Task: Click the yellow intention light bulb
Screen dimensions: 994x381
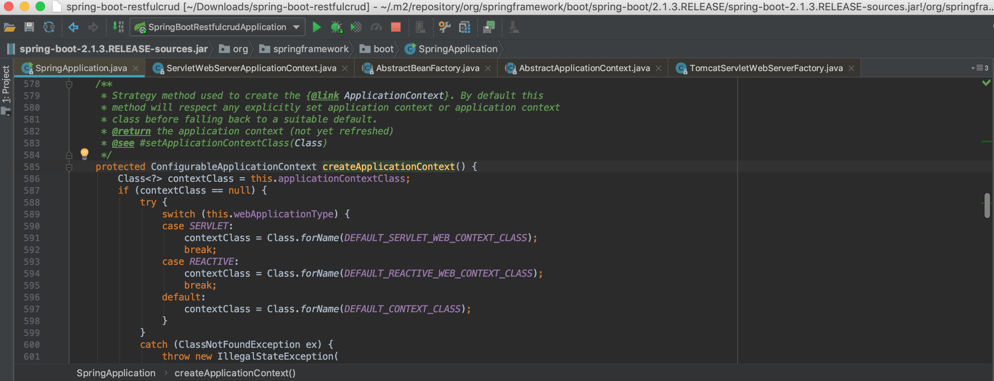Action: click(x=85, y=154)
